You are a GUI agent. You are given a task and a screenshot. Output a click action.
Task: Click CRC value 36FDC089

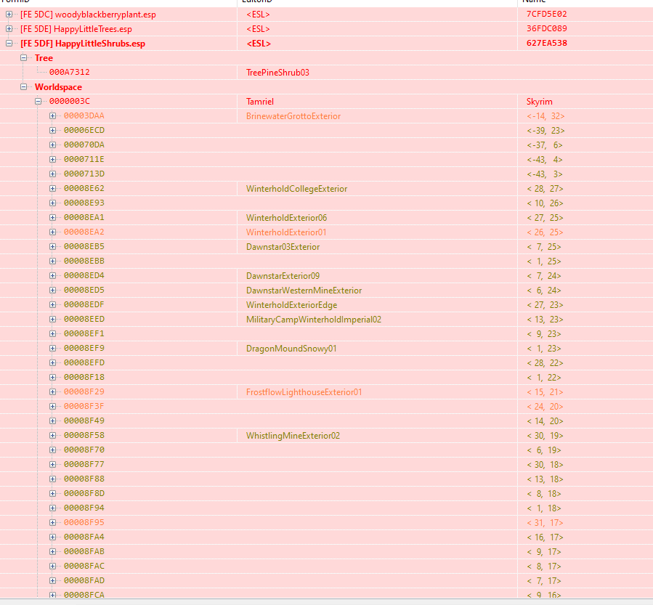point(547,28)
